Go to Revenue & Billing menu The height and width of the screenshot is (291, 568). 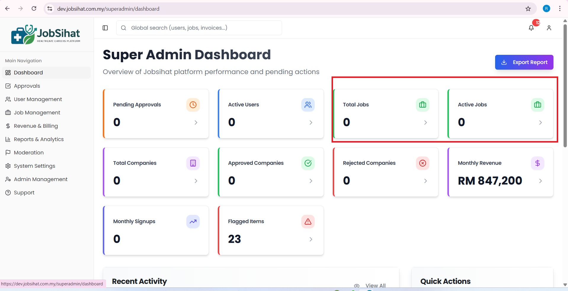pyautogui.click(x=36, y=126)
